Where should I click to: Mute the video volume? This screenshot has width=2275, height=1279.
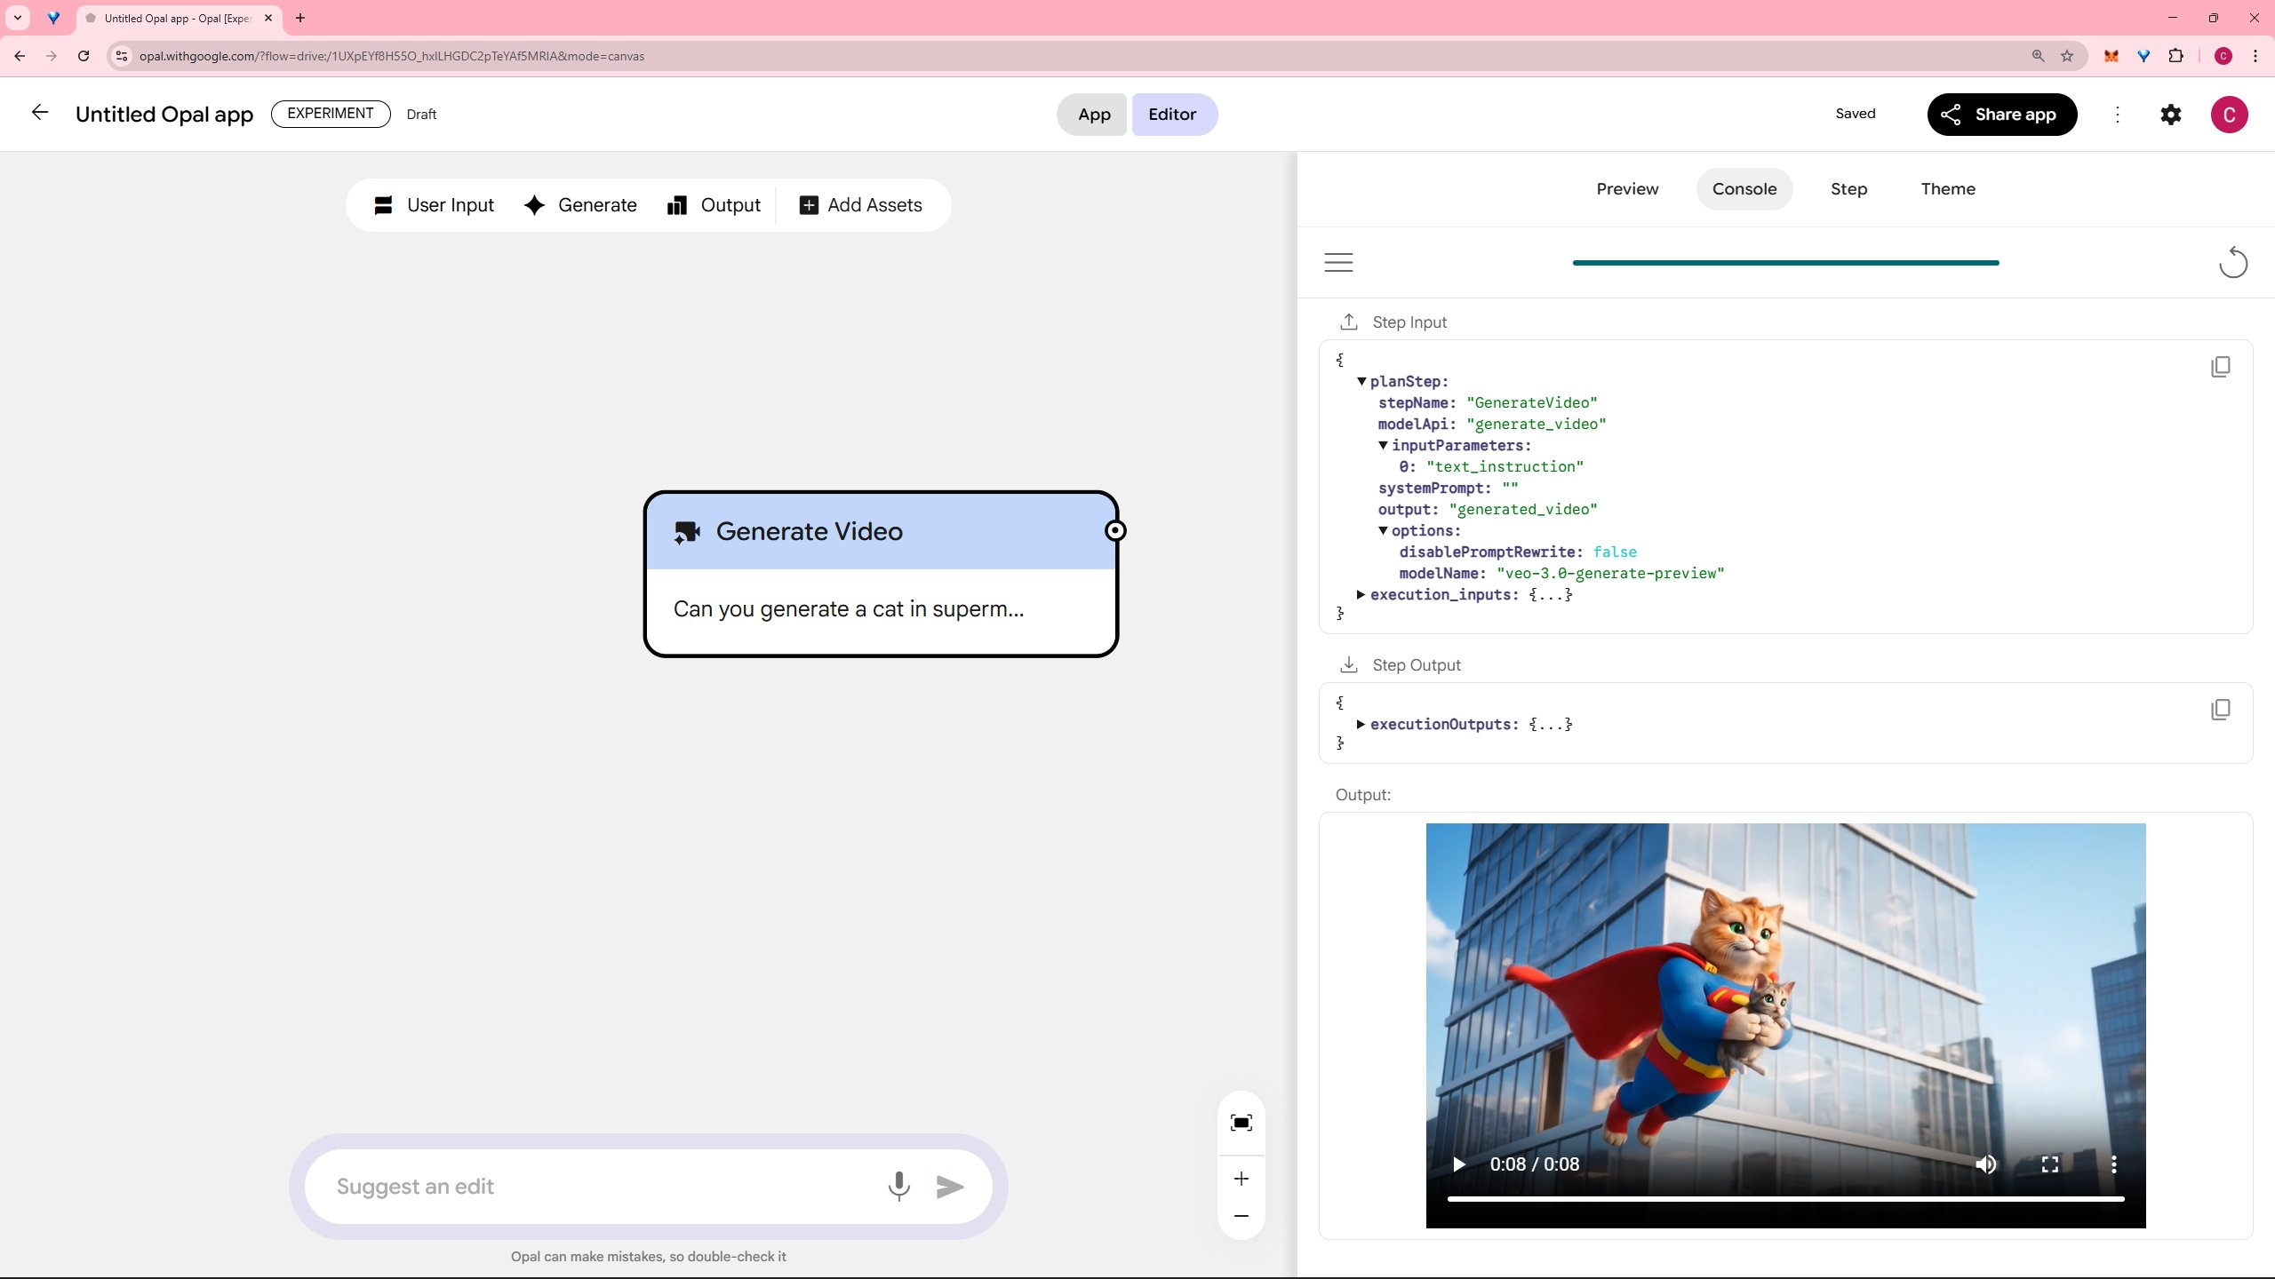[1985, 1164]
